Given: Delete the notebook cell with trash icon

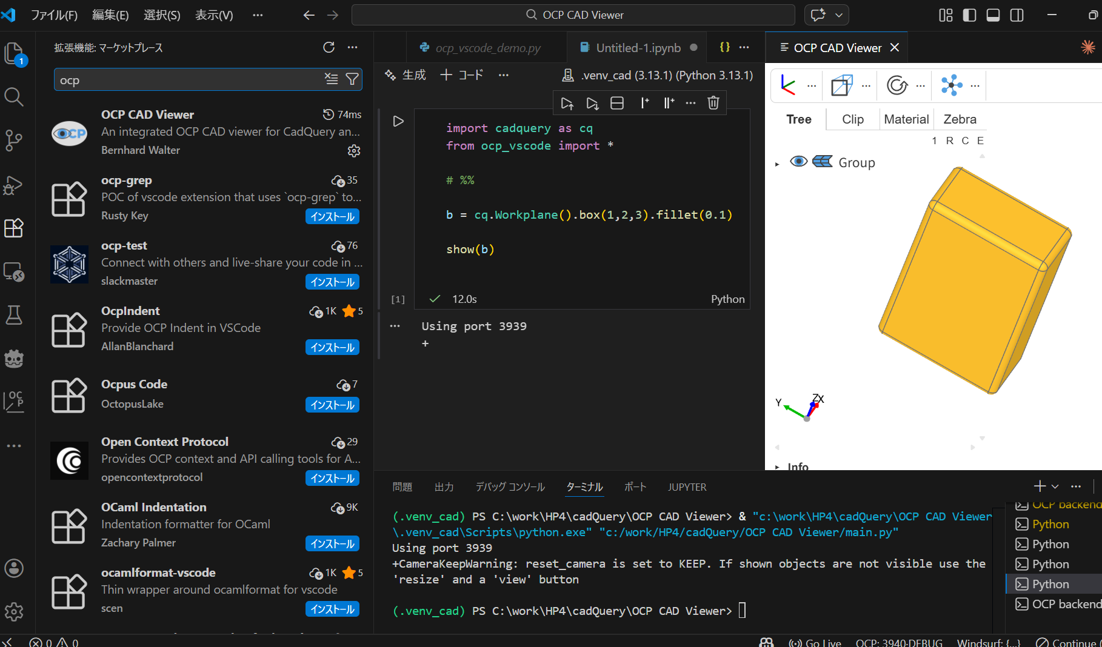Looking at the screenshot, I should click(x=713, y=103).
